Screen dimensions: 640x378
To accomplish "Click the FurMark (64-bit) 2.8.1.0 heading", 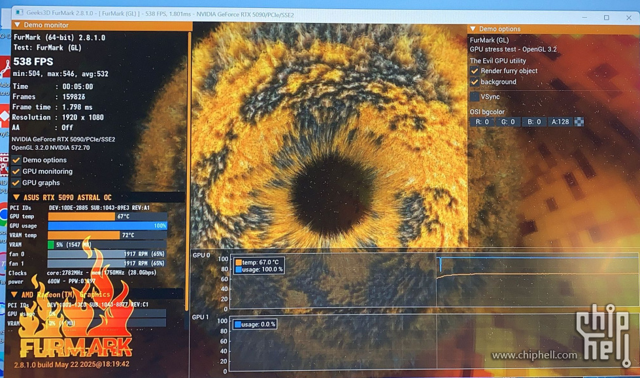I will [x=59, y=37].
